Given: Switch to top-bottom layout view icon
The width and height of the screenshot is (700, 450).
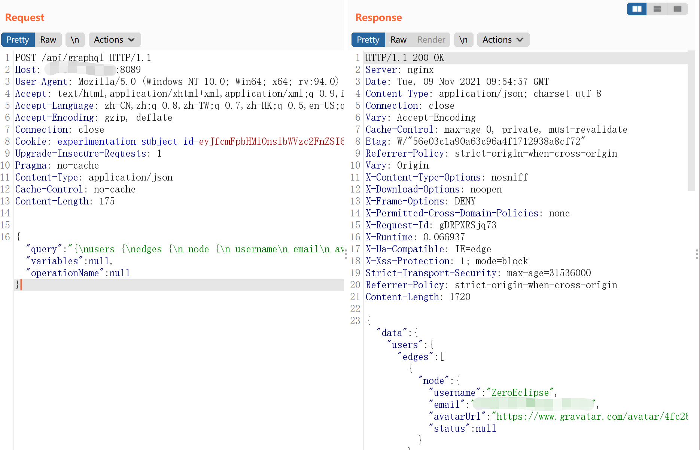Looking at the screenshot, I should point(657,9).
